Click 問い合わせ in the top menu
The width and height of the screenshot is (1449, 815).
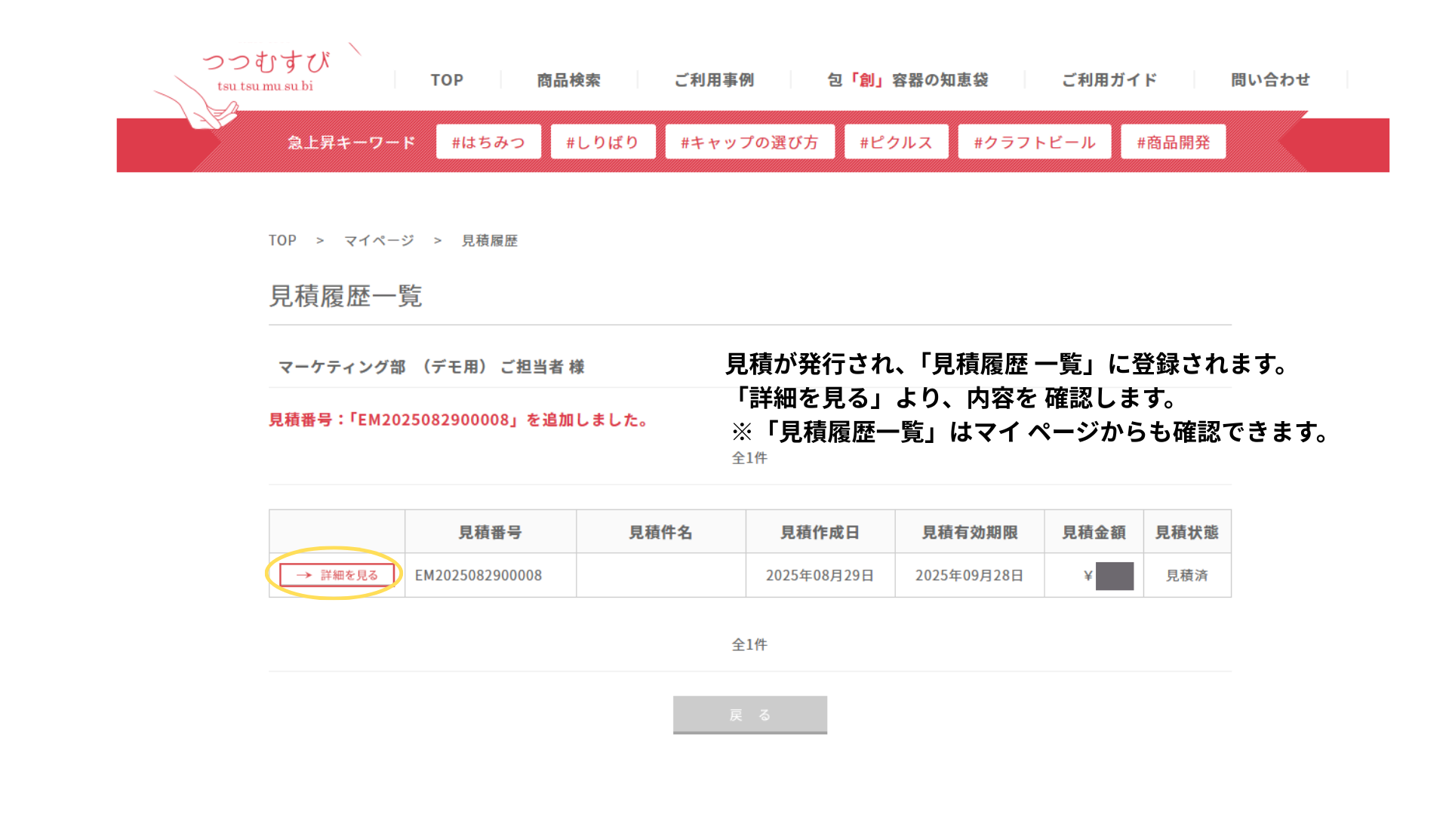1270,80
